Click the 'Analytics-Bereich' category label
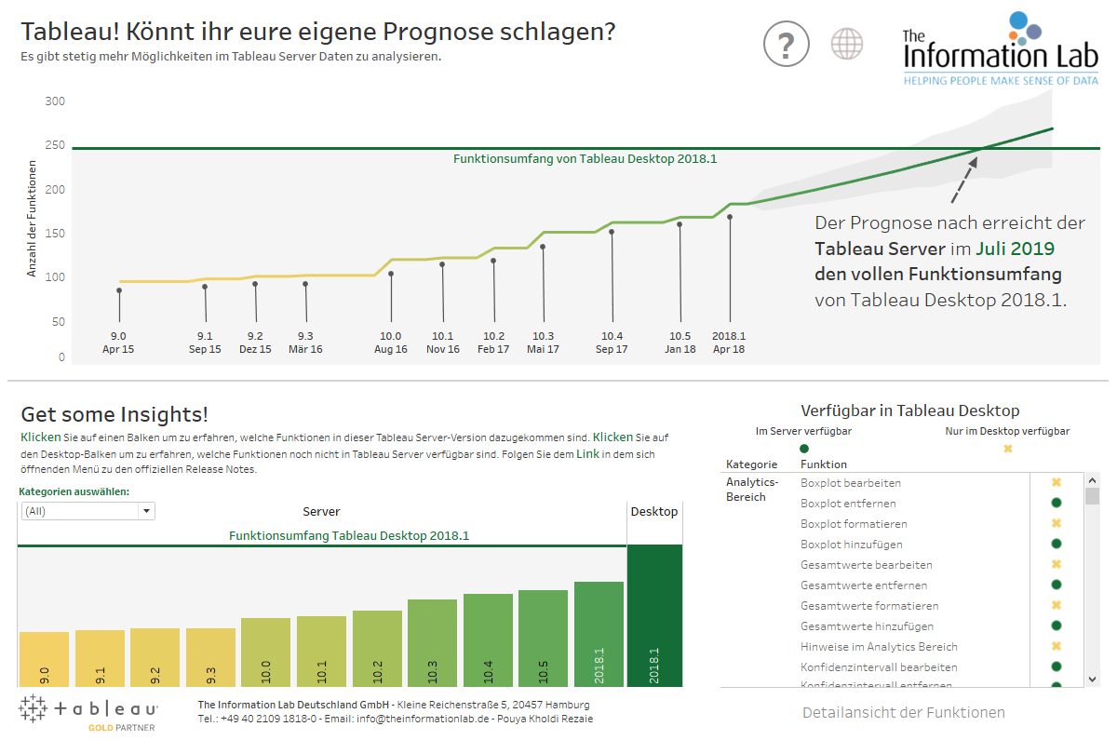 (x=752, y=490)
